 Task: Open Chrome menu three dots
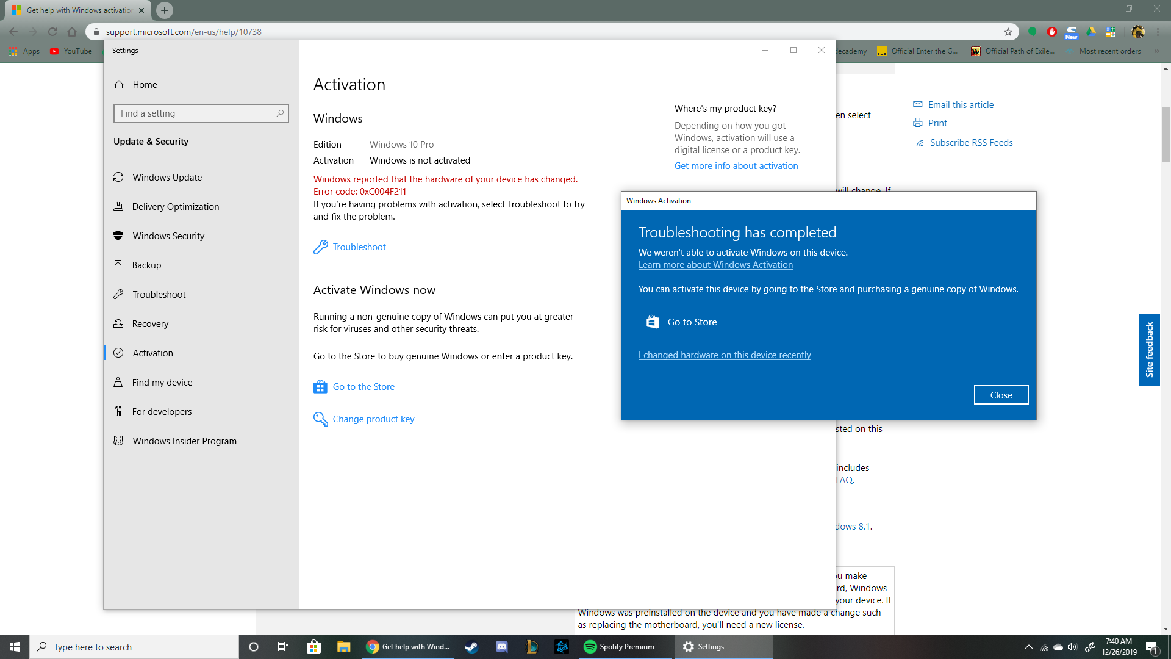(x=1158, y=32)
